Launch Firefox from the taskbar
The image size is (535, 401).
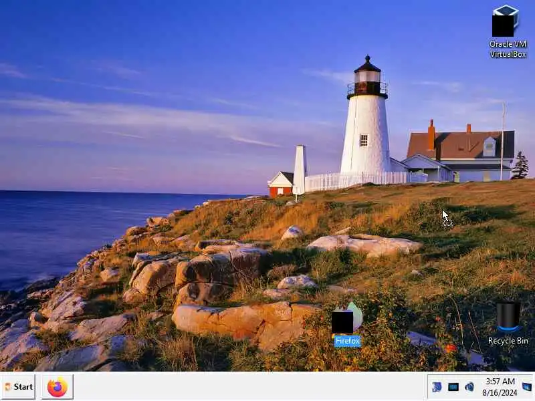(x=58, y=387)
